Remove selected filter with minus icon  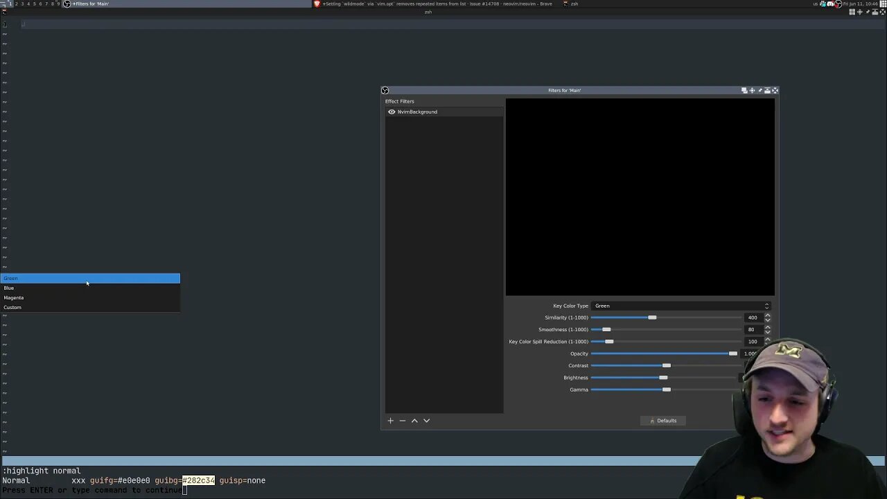[402, 421]
